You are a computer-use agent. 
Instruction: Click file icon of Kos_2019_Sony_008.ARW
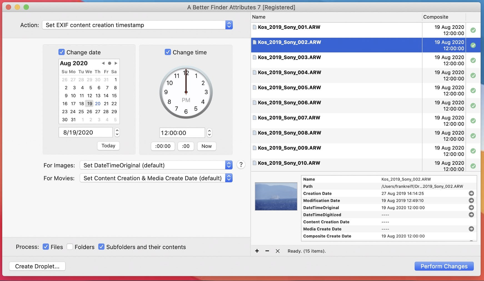click(255, 133)
